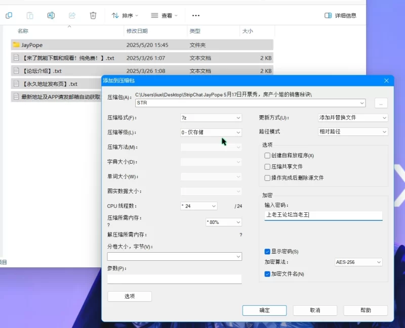
Task: Click the 输入密码 password field
Action: [x=323, y=215]
